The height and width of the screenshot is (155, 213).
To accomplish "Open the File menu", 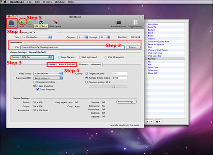I will [x=29, y=2].
